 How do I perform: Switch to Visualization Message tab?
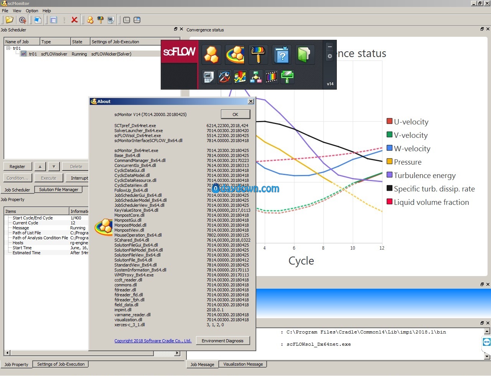click(243, 364)
